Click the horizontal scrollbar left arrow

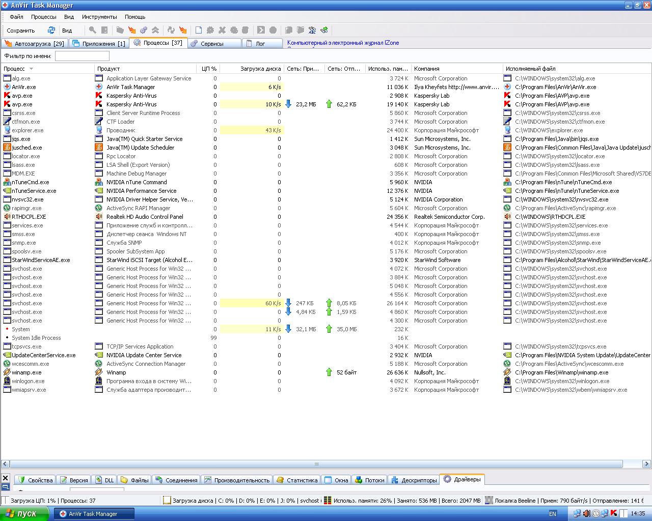pyautogui.click(x=5, y=464)
